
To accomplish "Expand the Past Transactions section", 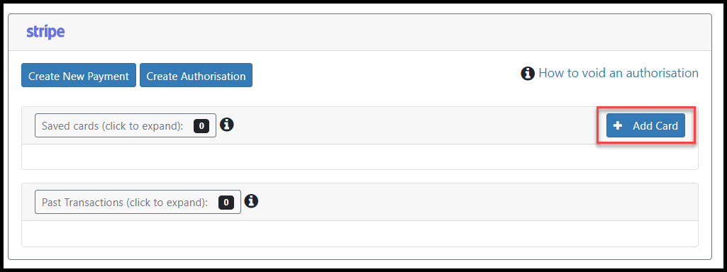I will tap(138, 202).
